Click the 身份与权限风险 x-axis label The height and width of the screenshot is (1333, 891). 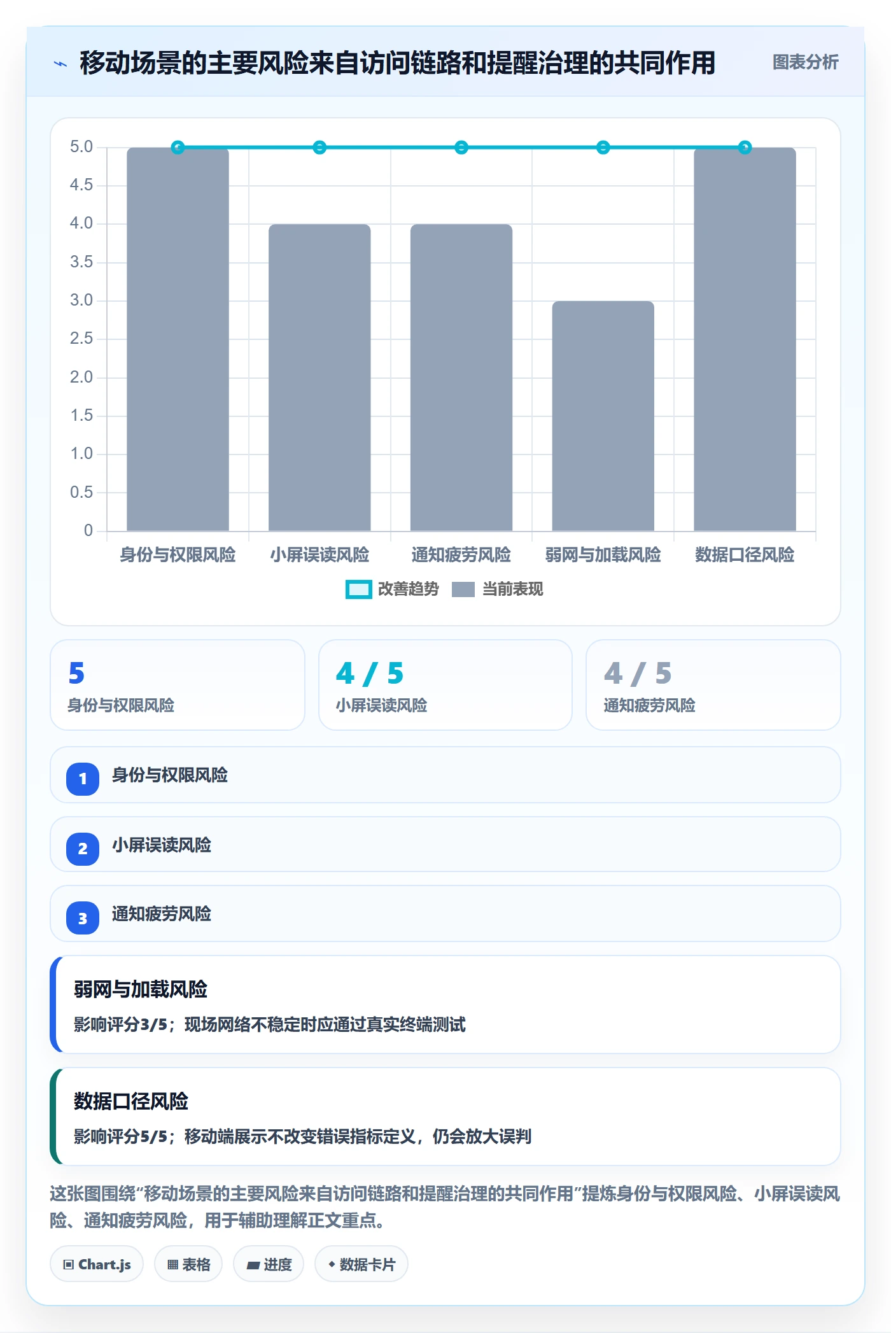178,555
